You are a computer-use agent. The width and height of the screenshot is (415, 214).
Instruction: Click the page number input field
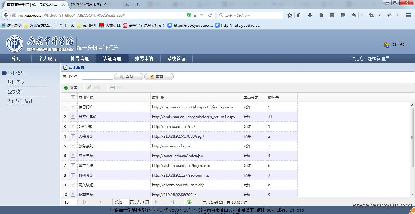point(124,202)
